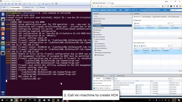Open NSX Managers Actions menu
The image size is (182, 102).
click(137, 23)
